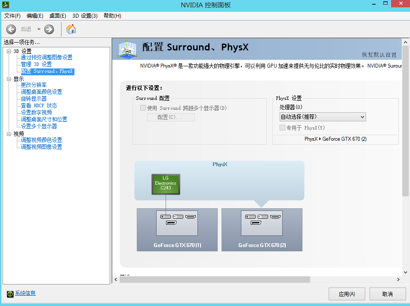This screenshot has height=306, width=410.
Task: Click the scroll right arrow
Action: 398,280
